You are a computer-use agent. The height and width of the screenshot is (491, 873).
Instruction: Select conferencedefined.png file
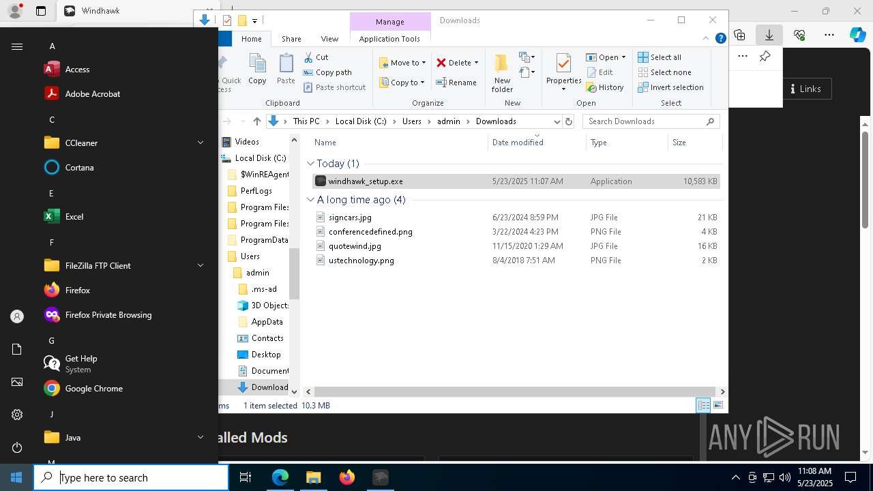pyautogui.click(x=516, y=232)
